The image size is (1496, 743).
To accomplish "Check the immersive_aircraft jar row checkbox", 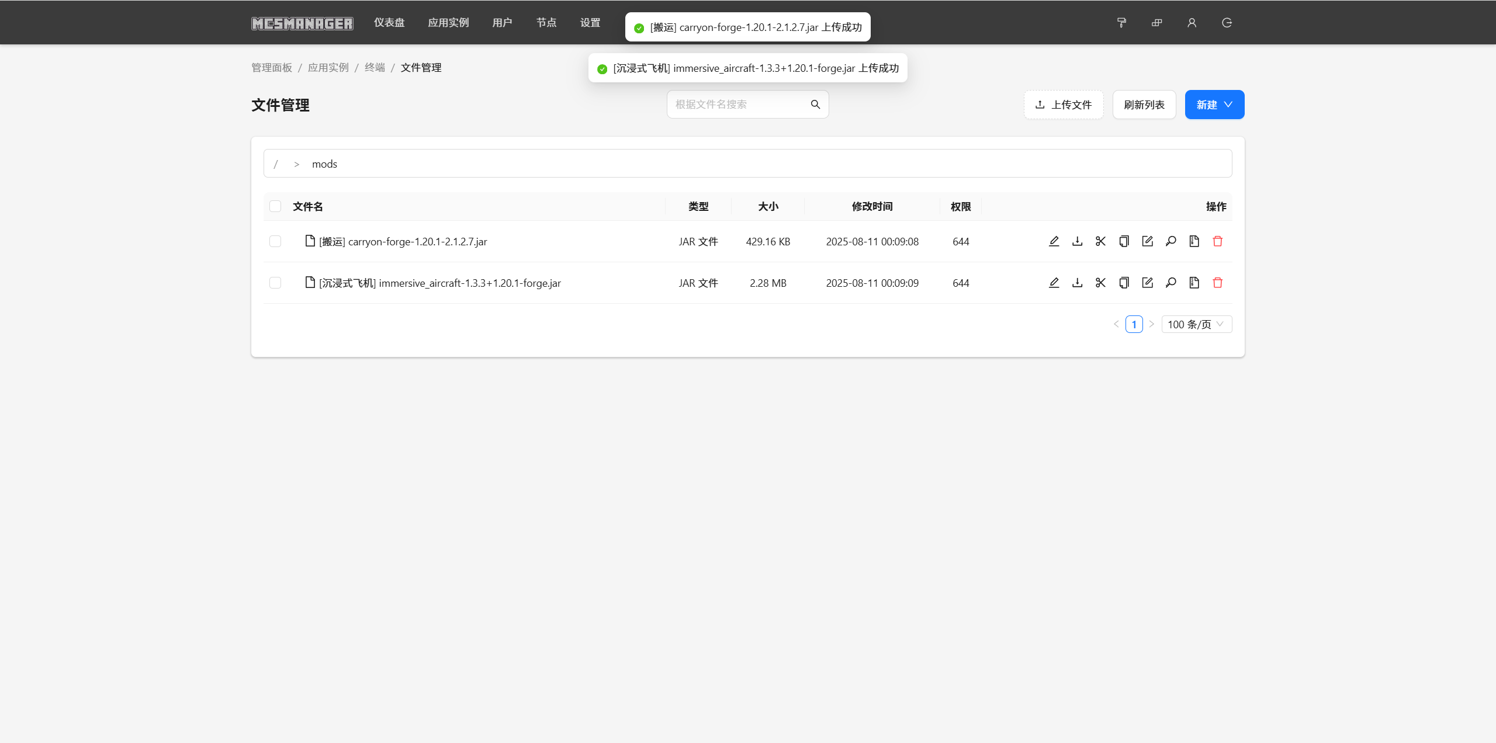I will [x=275, y=283].
